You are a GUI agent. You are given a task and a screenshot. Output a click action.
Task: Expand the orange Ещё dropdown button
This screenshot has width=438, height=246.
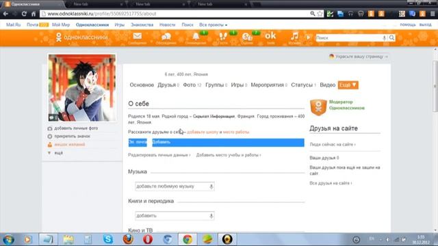click(x=348, y=85)
